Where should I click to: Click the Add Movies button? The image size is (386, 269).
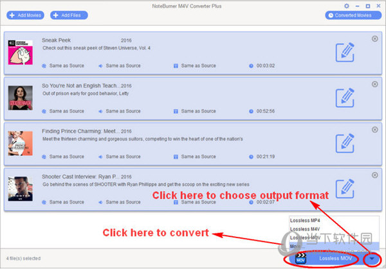click(25, 15)
